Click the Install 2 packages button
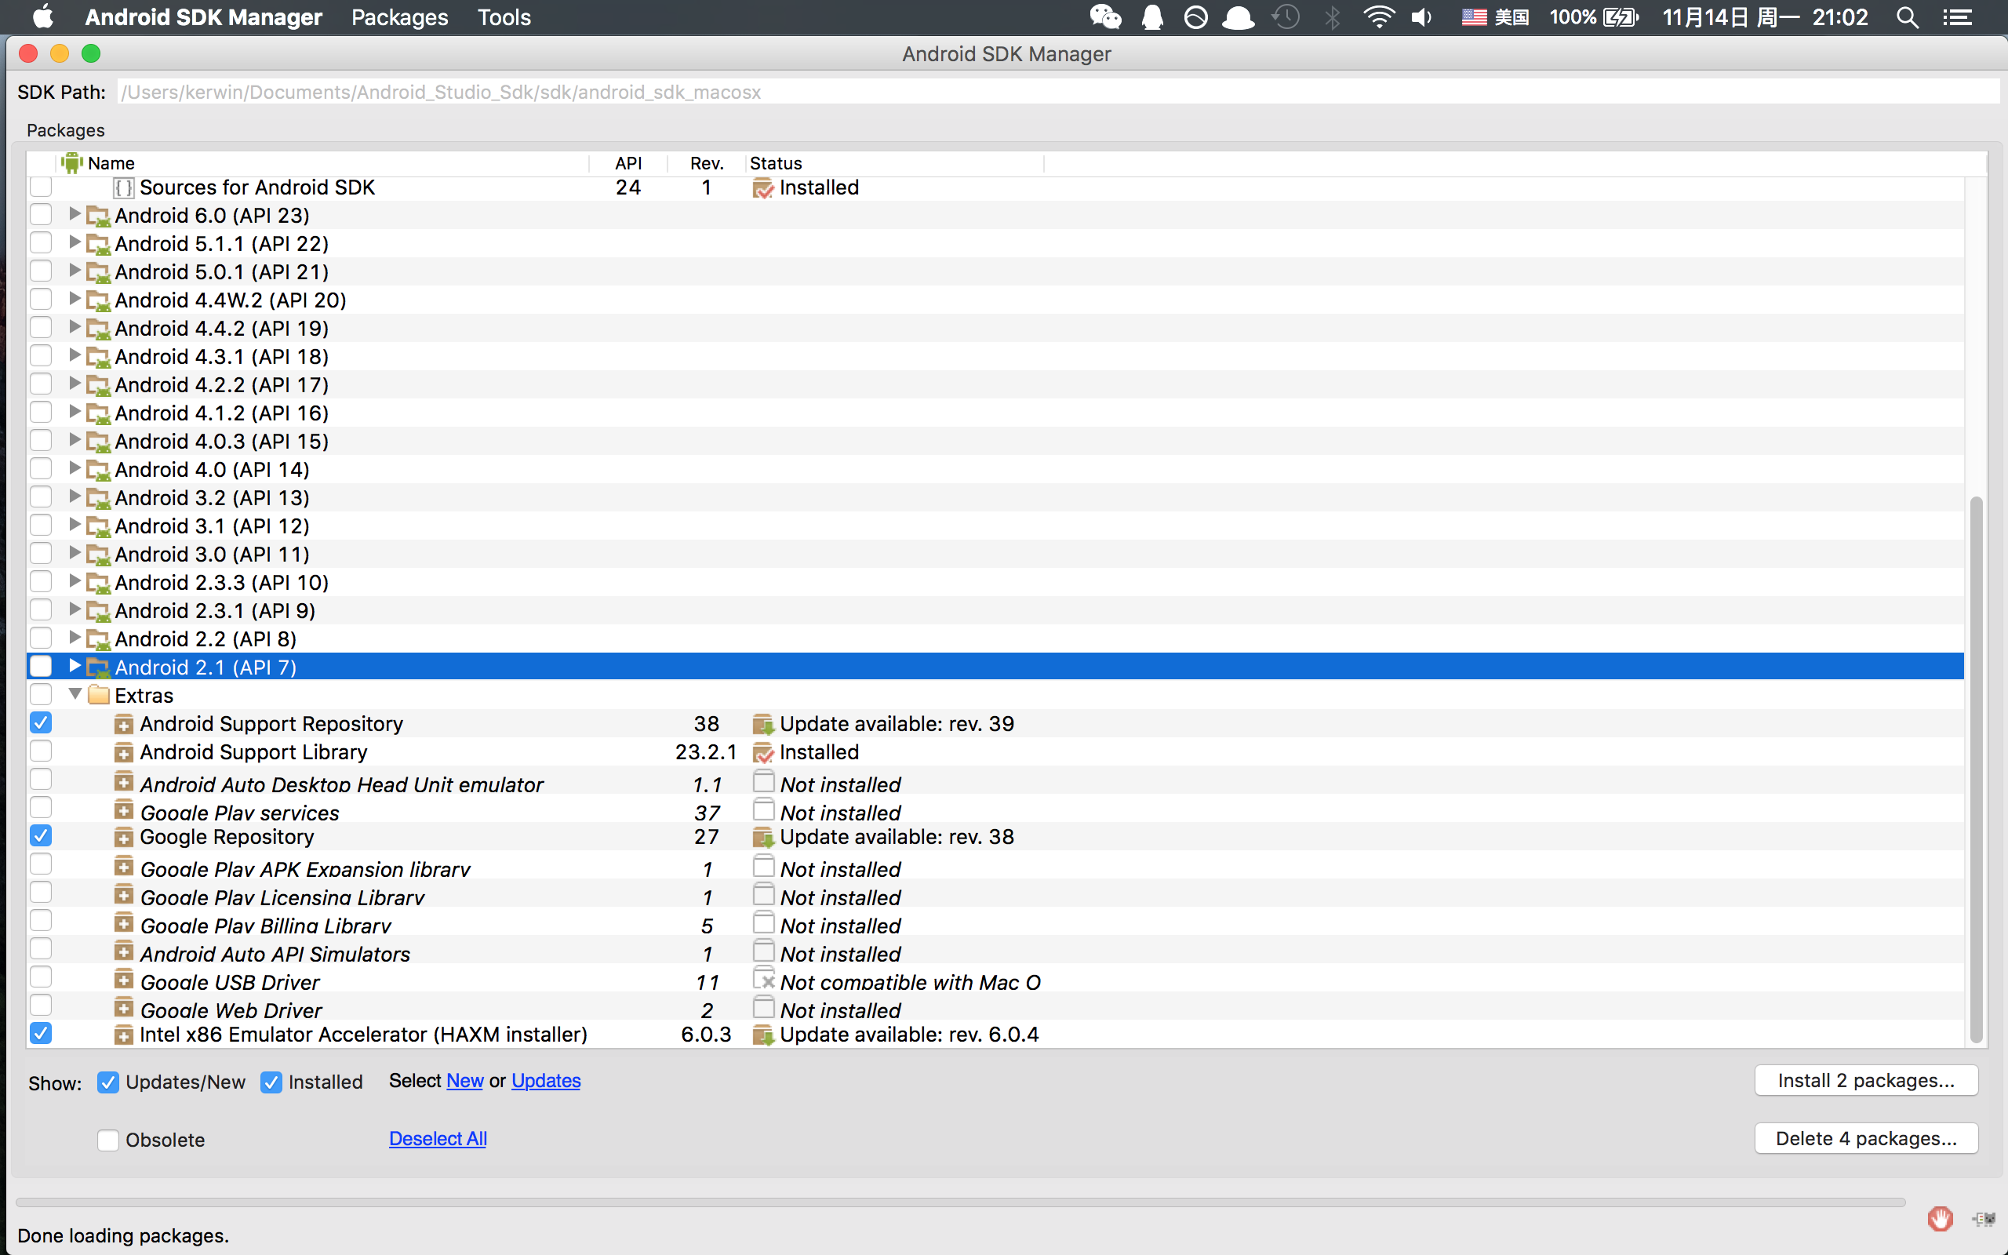 (x=1865, y=1081)
